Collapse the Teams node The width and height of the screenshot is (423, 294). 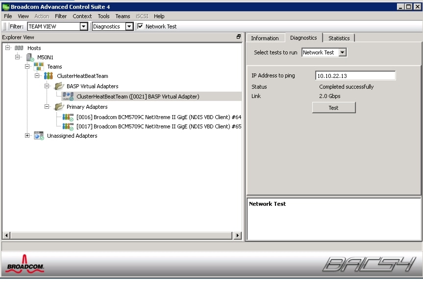tap(27, 66)
